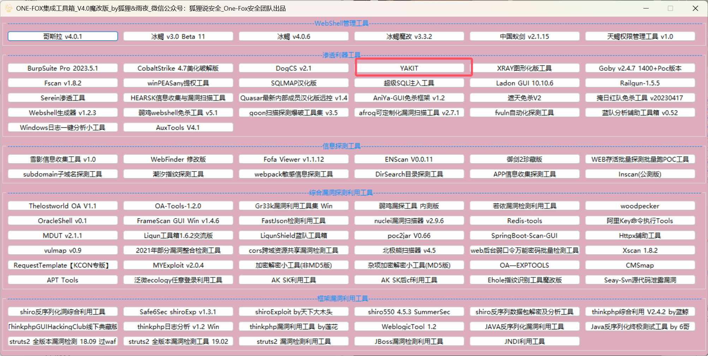Viewport: 708px width, 356px height.
Task: Launch Xscan 1.8.2
Action: [640, 250]
